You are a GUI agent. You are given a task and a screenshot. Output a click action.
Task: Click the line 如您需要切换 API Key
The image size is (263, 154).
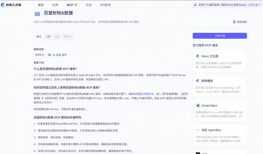(61, 109)
